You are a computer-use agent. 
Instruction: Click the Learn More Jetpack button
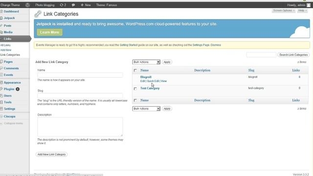pos(49,32)
